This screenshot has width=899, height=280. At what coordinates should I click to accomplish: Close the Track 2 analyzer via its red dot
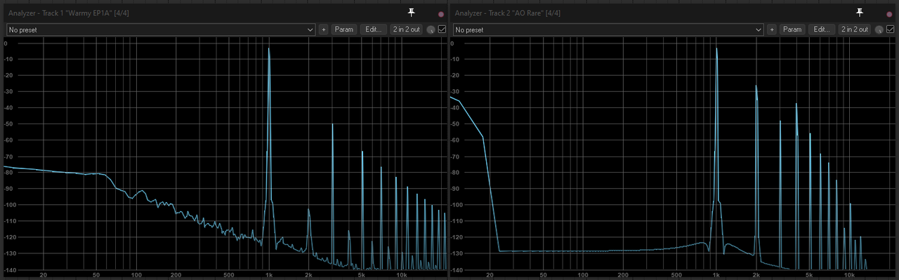coord(888,13)
